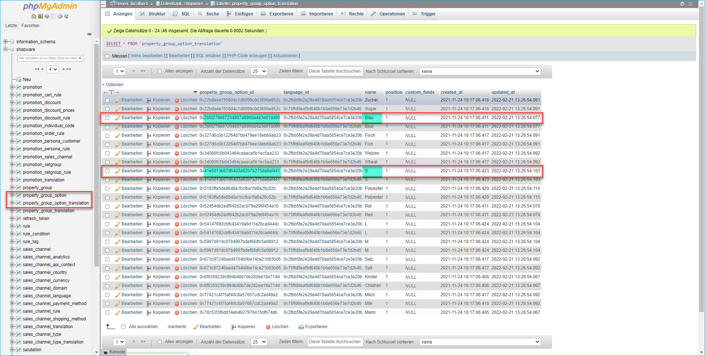Image resolution: width=705 pixels, height=356 pixels.
Task: Click the copy icon in the Sugar row
Action: [149, 109]
